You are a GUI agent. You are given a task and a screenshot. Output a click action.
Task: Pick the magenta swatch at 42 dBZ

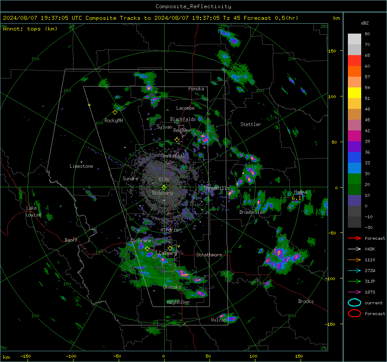pyautogui.click(x=354, y=136)
